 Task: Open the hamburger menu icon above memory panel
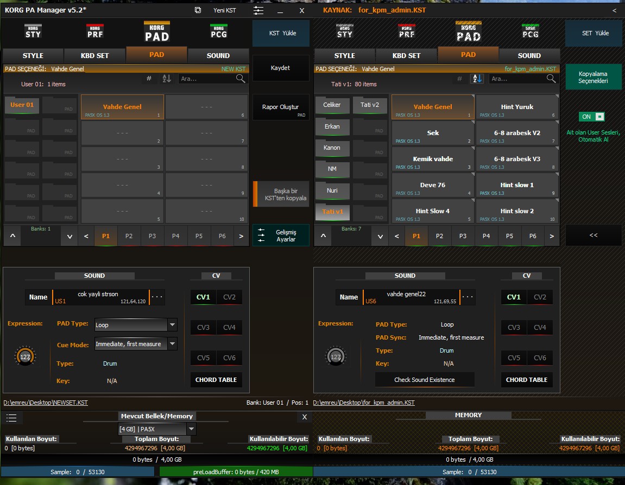pos(12,417)
